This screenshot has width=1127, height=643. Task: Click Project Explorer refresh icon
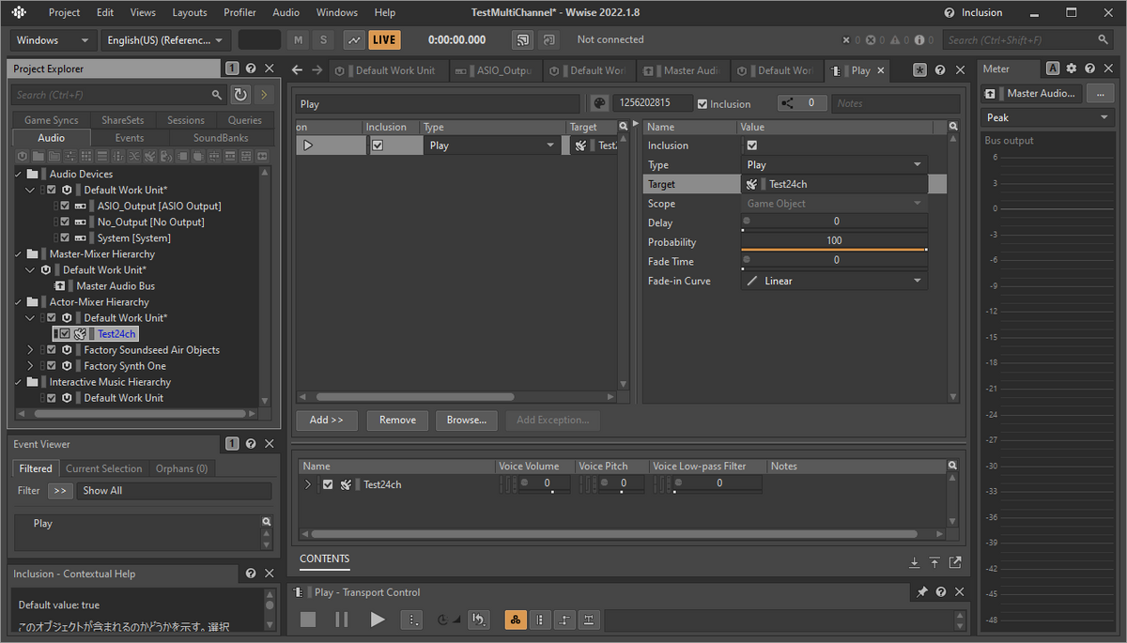pyautogui.click(x=240, y=95)
